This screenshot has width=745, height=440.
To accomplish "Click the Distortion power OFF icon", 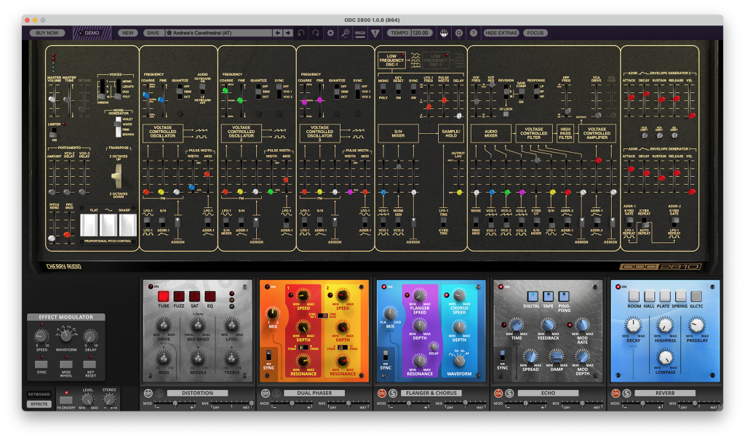I will click(x=148, y=393).
